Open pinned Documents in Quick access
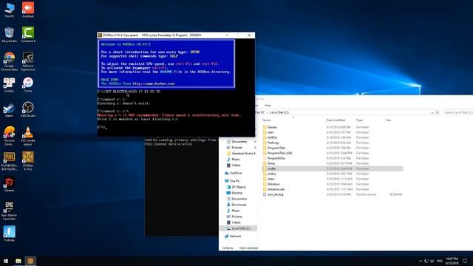The width and height of the screenshot is (473, 266). tap(239, 141)
